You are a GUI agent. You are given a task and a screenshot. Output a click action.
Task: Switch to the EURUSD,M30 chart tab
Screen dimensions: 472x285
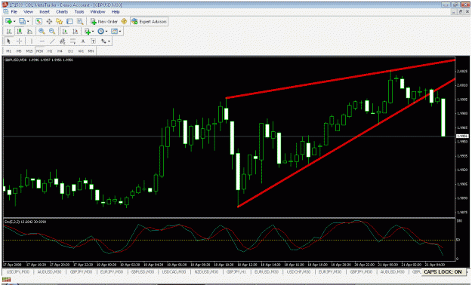point(267,271)
